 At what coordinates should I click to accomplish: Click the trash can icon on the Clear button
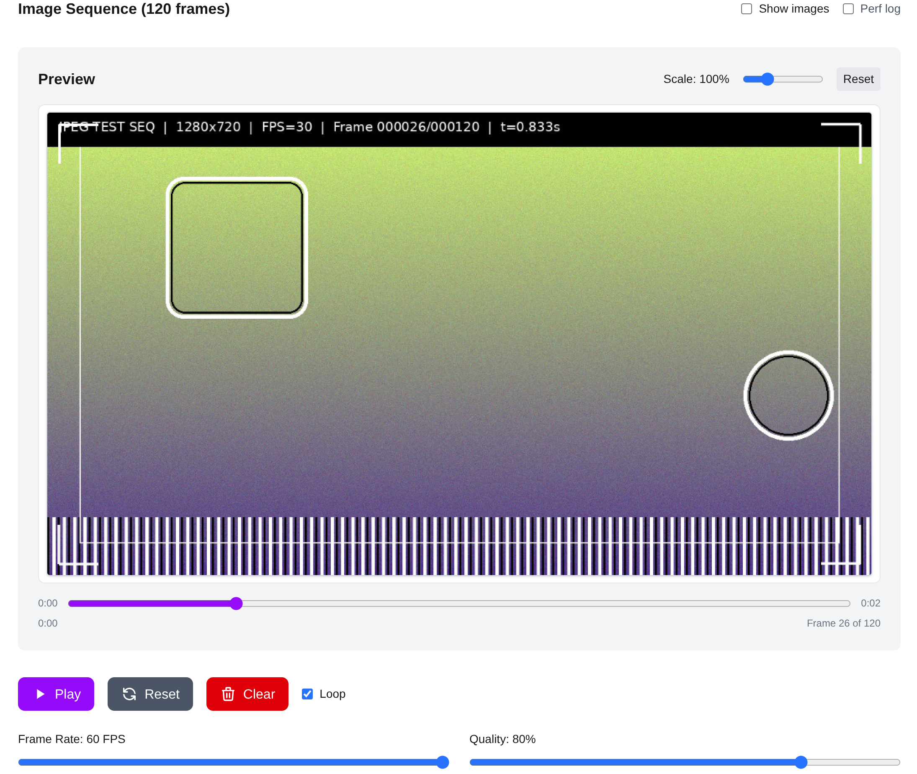[229, 694]
